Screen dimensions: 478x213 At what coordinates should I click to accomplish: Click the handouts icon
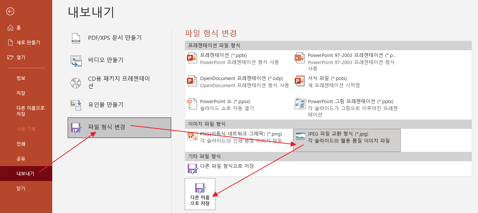[76, 105]
